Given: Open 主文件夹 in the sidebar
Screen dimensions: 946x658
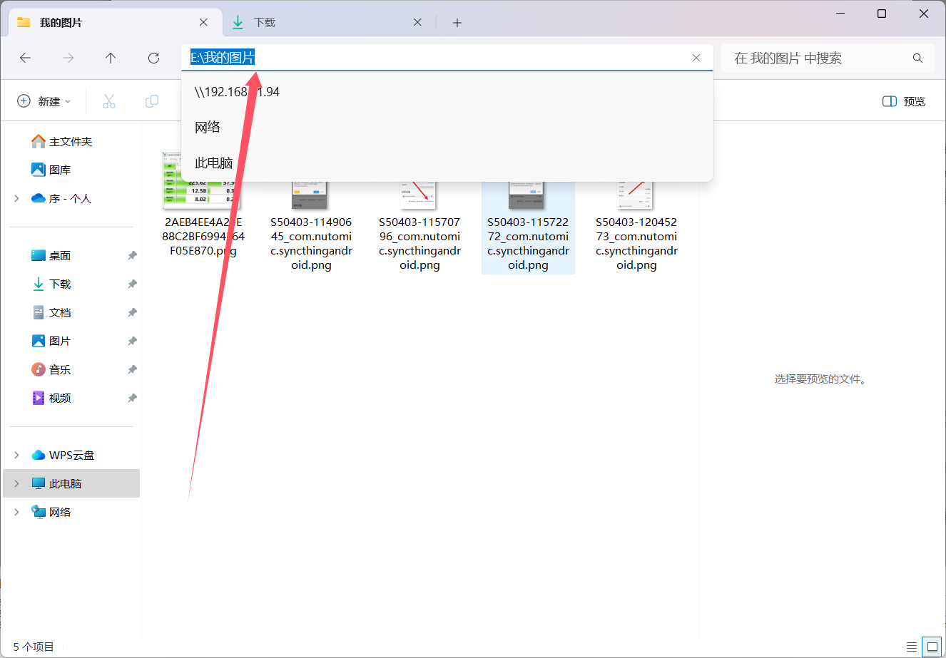Looking at the screenshot, I should [70, 141].
